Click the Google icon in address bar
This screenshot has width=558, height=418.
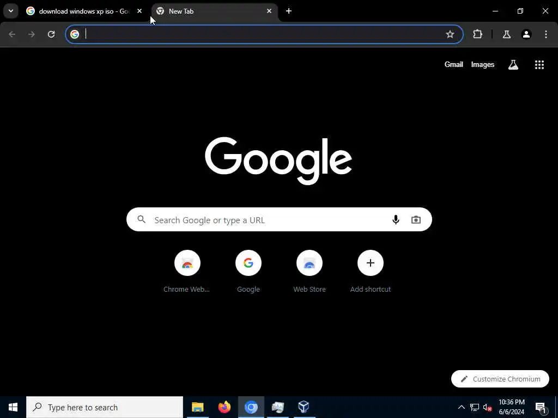coord(74,34)
